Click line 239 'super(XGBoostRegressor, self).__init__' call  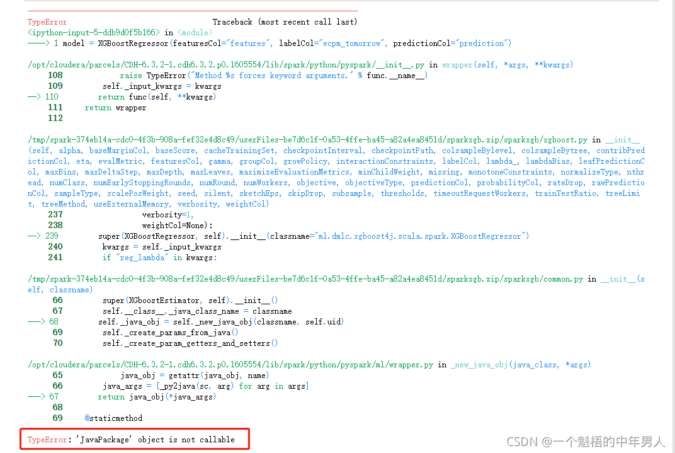coord(314,236)
